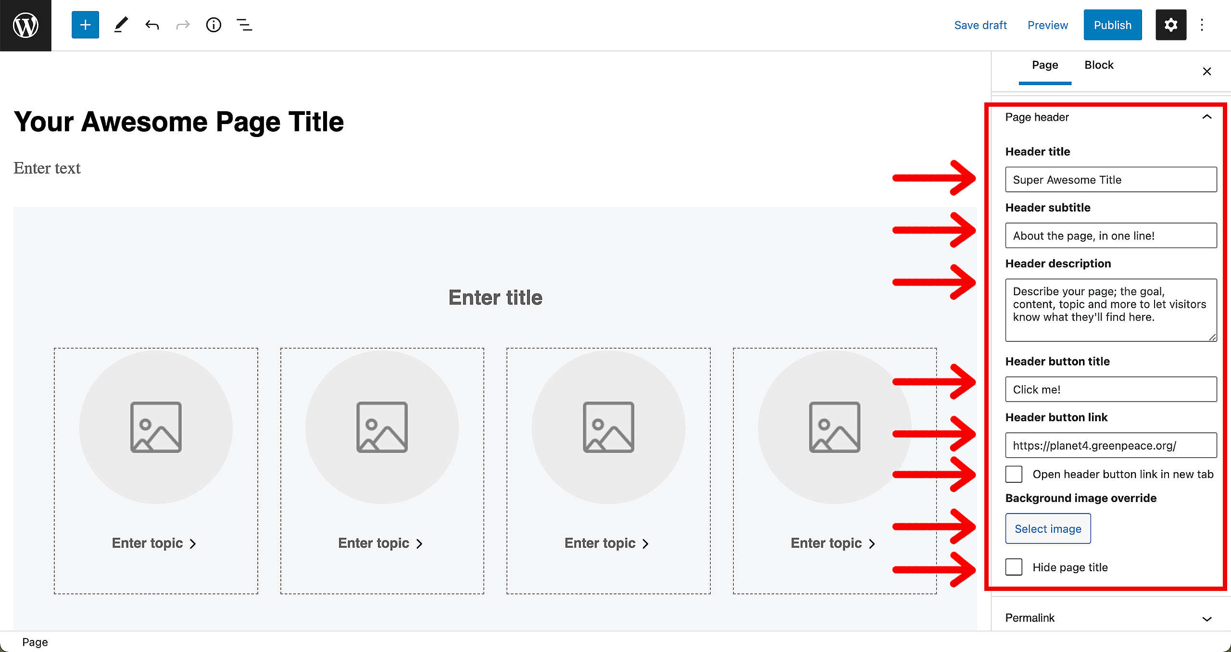Click the Undo arrow icon

151,25
